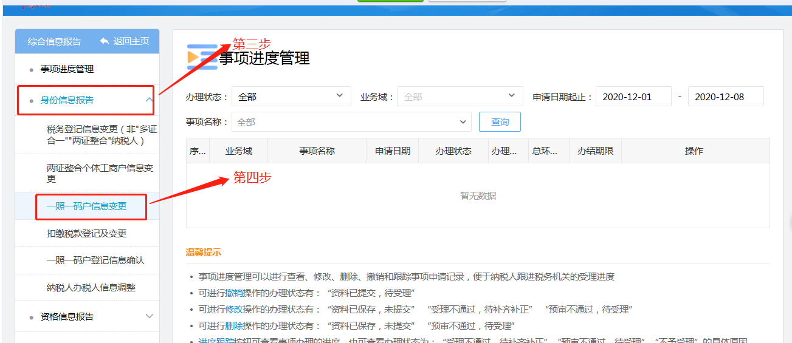
Task: Open 事项进度管理 in sidebar
Action: click(x=67, y=69)
